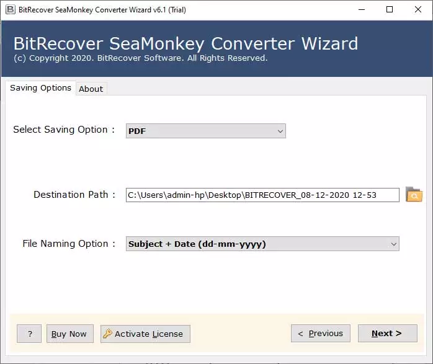
Task: Open help with the question mark button
Action: (29, 334)
